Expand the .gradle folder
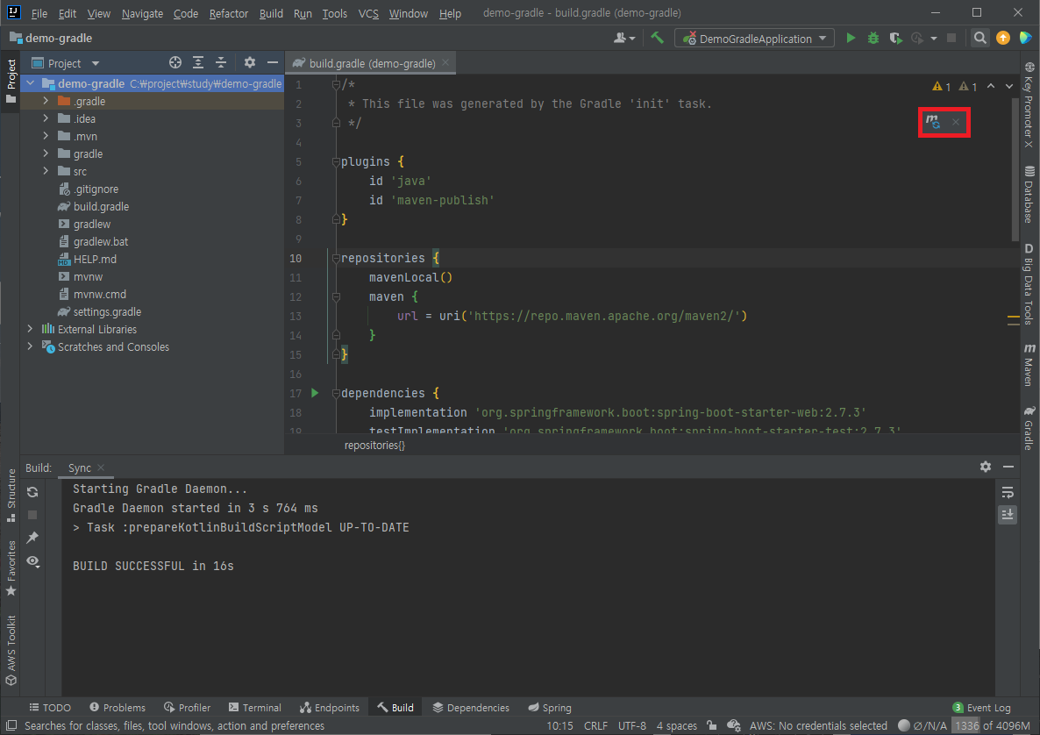 click(45, 101)
